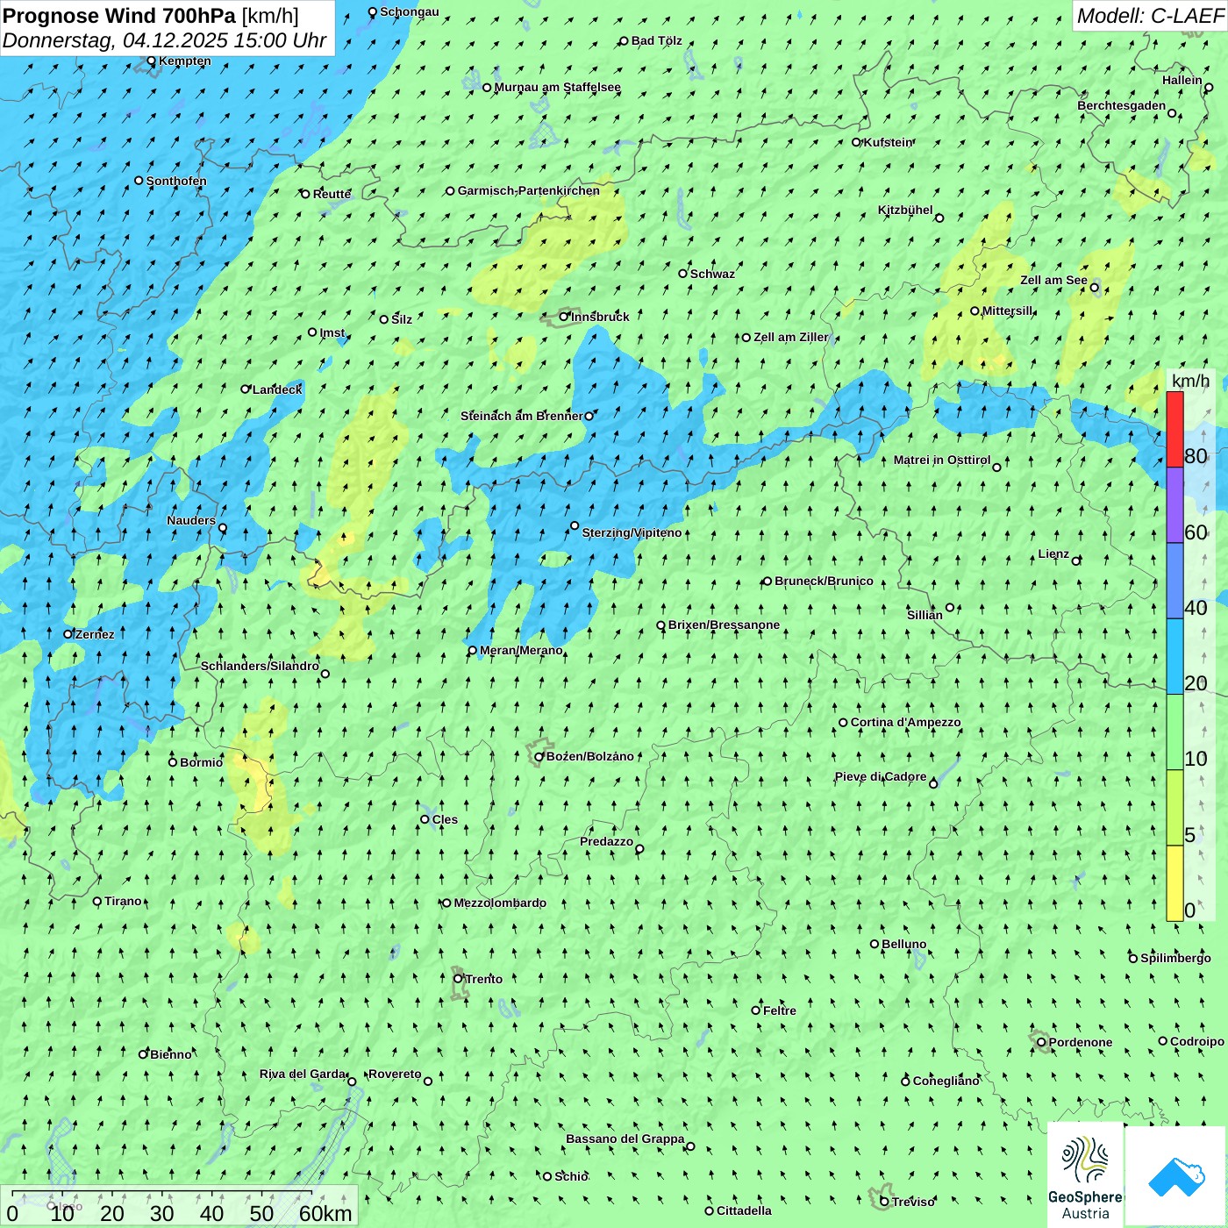Click the Belluno city label
Screen dimensions: 1228x1228
point(904,944)
